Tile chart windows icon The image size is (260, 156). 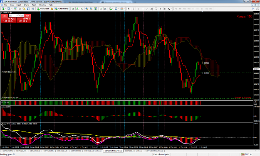[96, 9]
